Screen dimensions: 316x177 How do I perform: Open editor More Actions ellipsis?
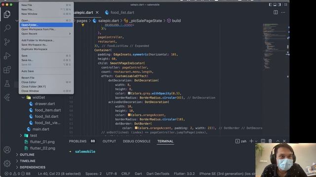[x=283, y=12]
